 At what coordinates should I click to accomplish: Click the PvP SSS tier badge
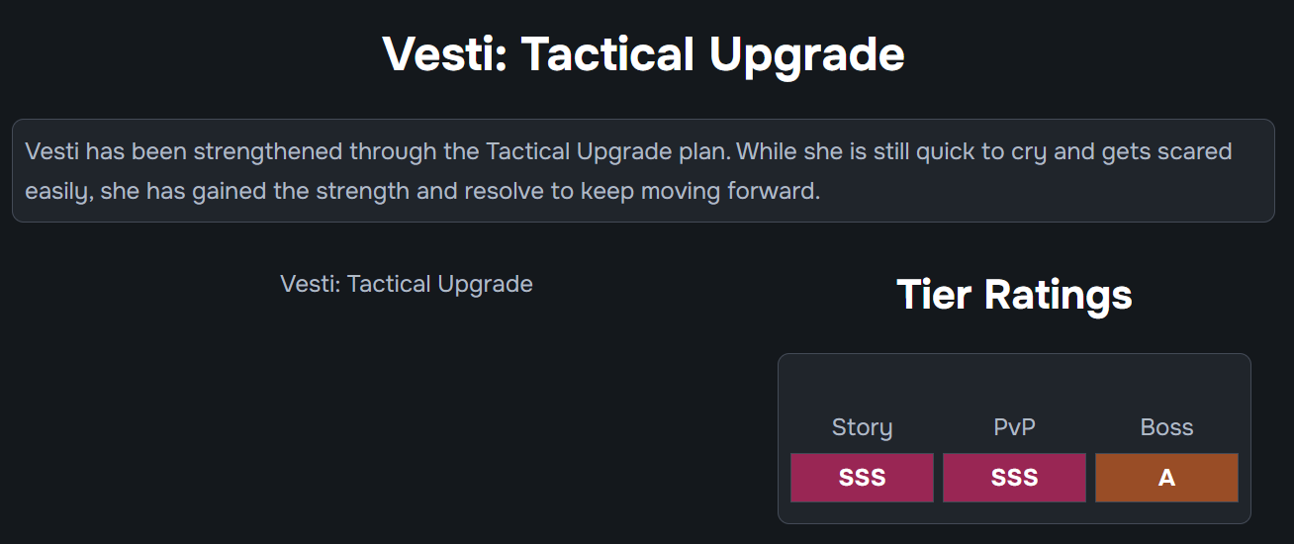click(x=1014, y=478)
